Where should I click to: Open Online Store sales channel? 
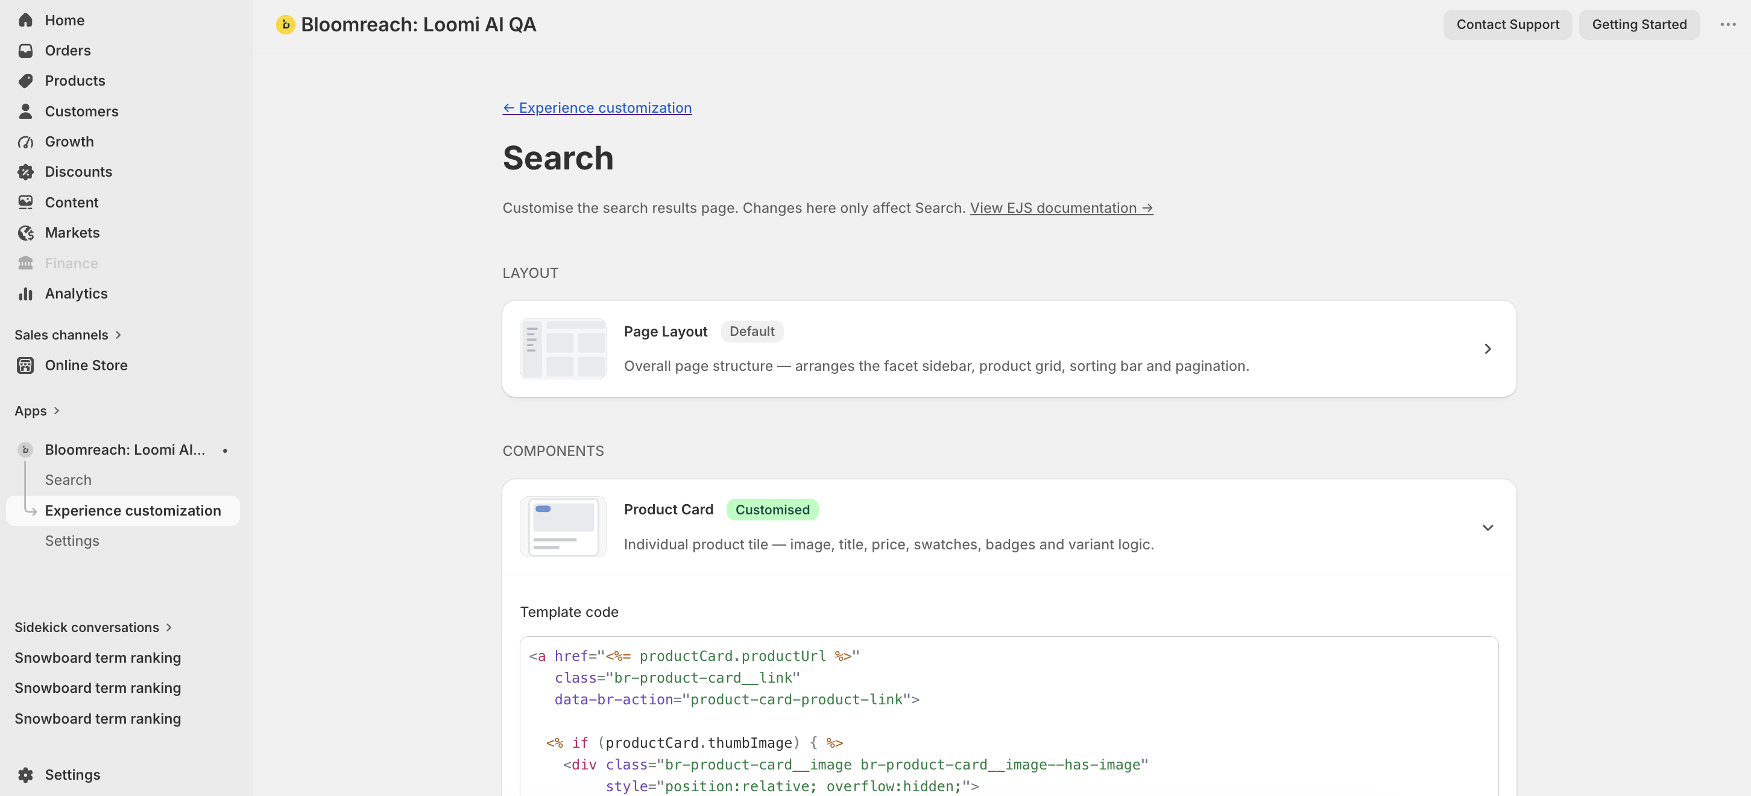click(122, 365)
